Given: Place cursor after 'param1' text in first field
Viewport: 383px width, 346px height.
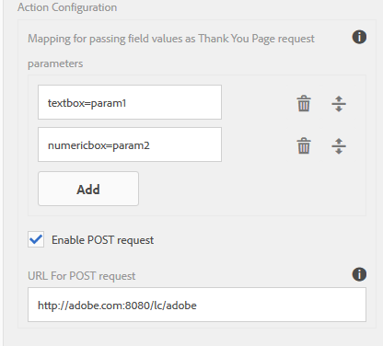Looking at the screenshot, I should tap(127, 103).
